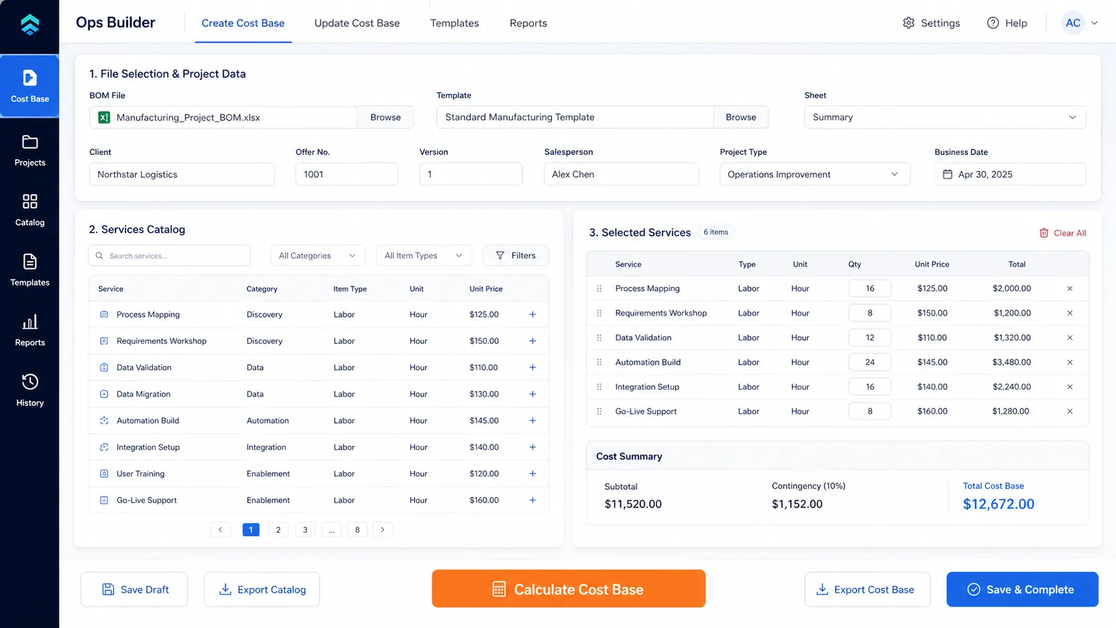Go to next catalog page arrow
Image resolution: width=1116 pixels, height=628 pixels.
(382, 530)
